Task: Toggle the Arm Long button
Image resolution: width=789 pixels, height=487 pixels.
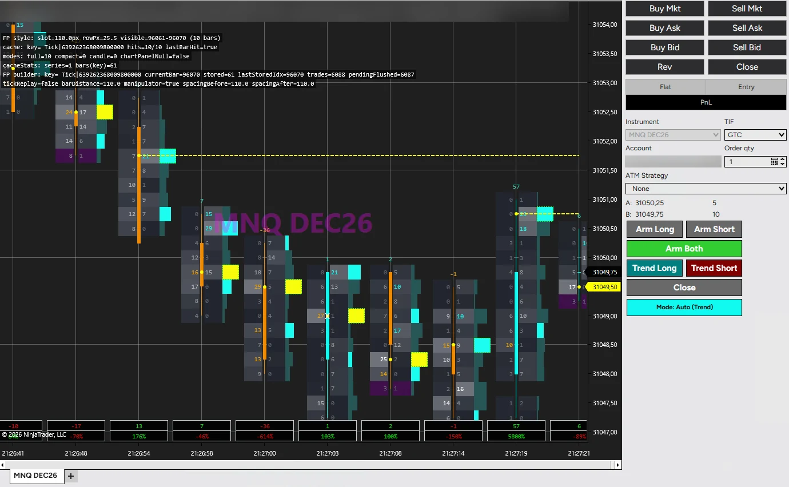Action: point(655,229)
